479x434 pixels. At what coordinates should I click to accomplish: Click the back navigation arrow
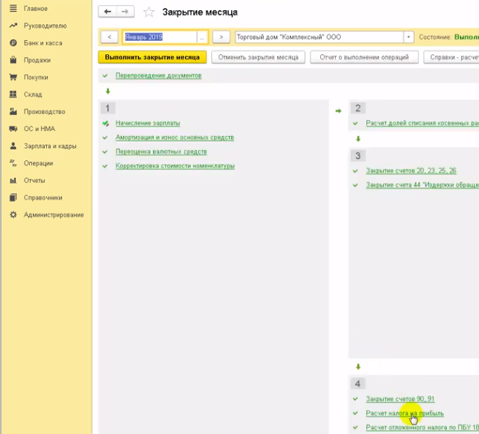108,12
